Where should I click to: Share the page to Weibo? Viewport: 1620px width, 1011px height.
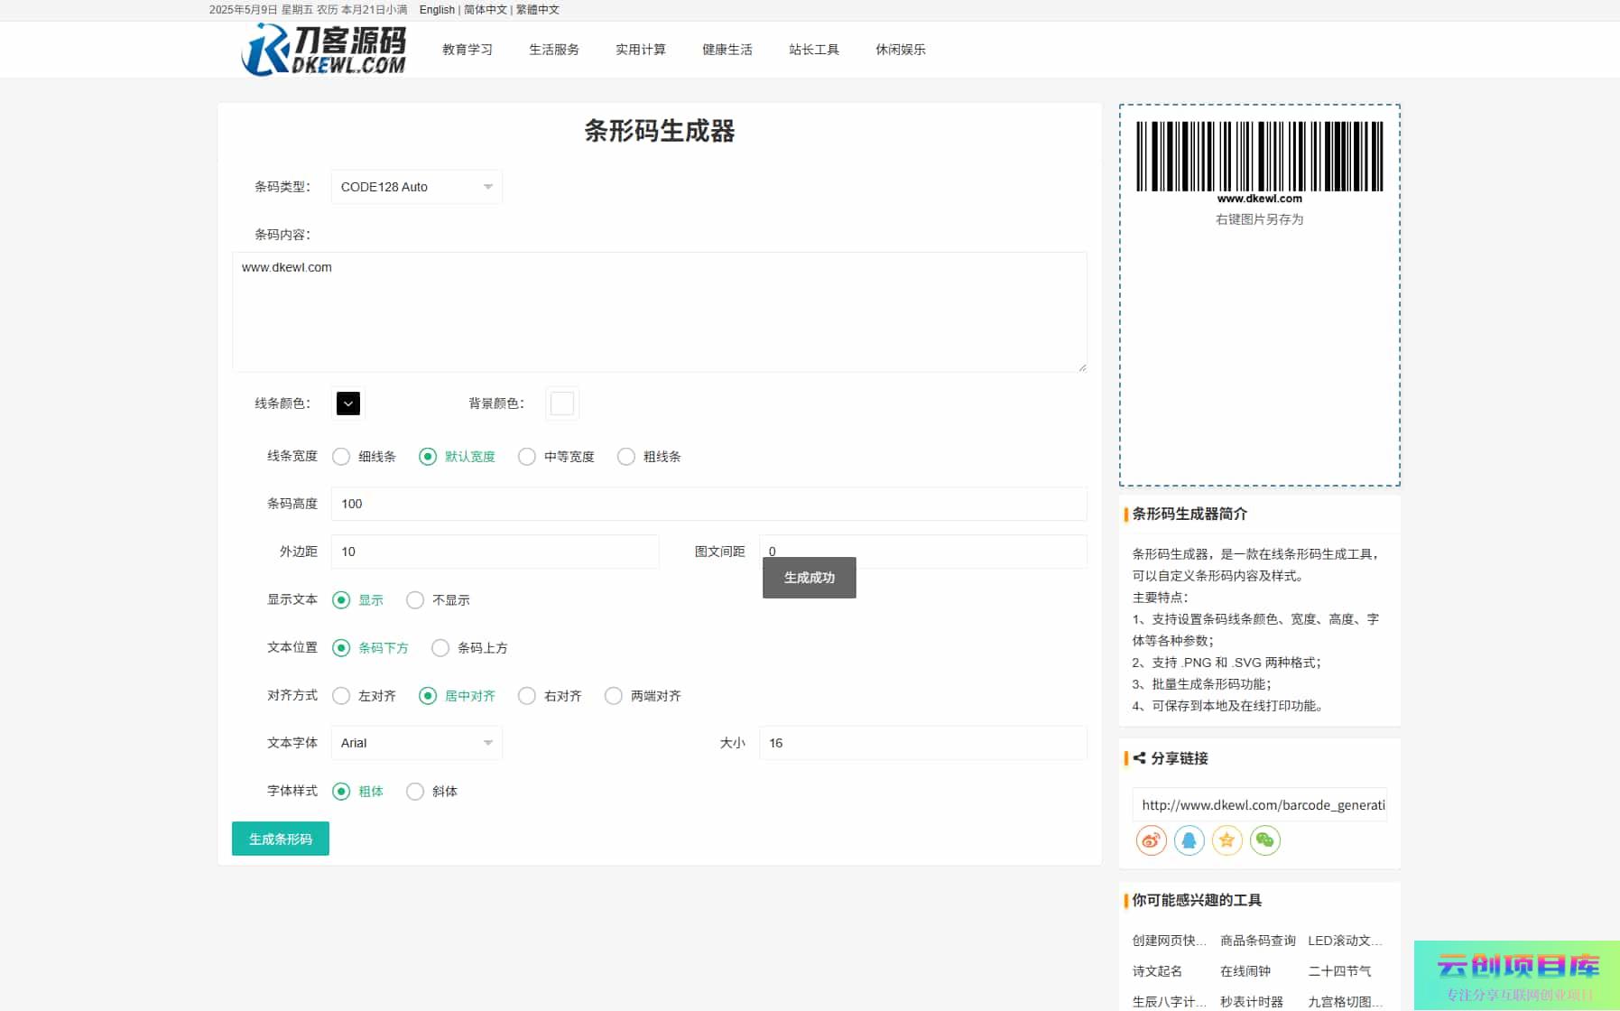click(1151, 840)
